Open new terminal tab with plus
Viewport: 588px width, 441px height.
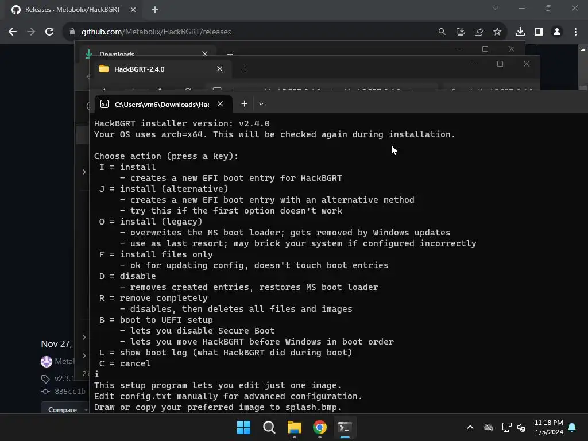245,104
